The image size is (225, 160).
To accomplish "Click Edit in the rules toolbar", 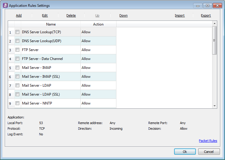I will click(45, 15).
